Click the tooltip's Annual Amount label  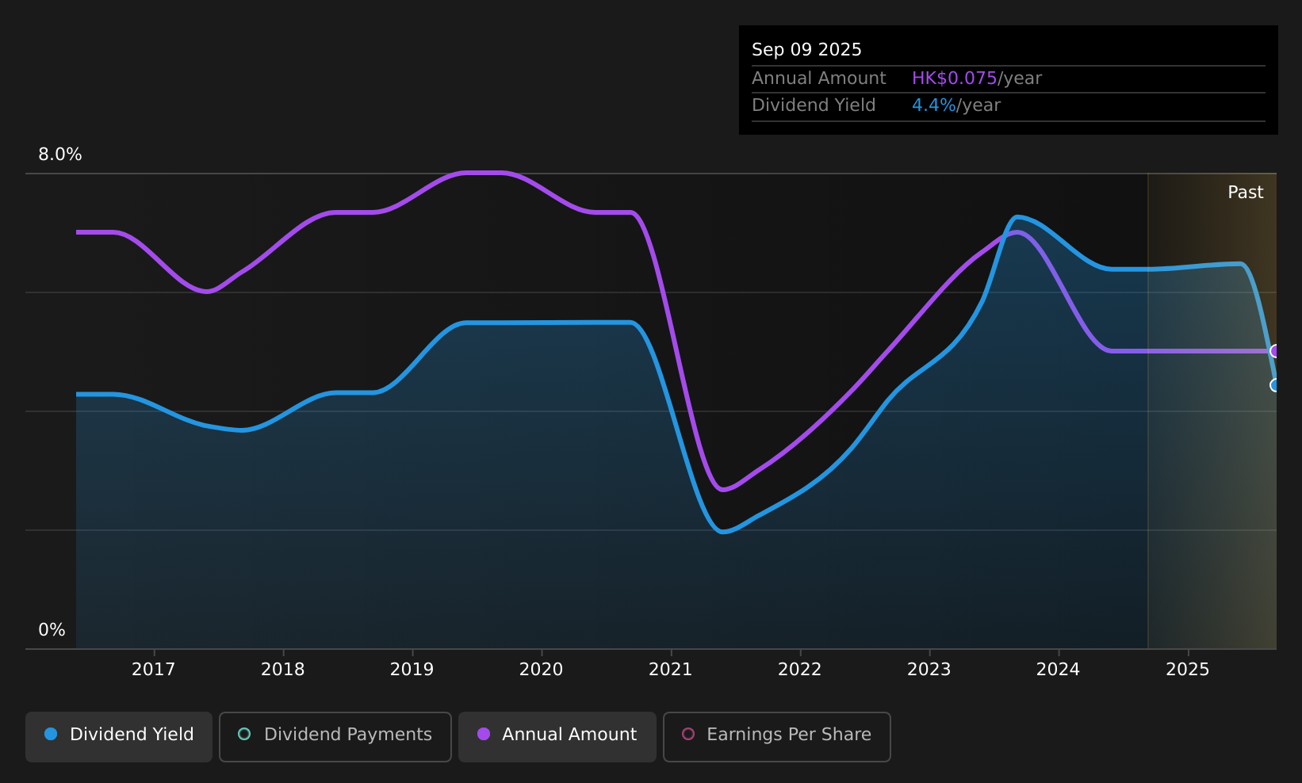[x=819, y=78]
